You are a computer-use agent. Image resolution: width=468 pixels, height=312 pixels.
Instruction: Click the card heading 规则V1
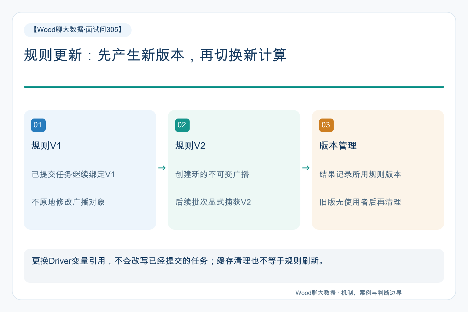(x=46, y=146)
